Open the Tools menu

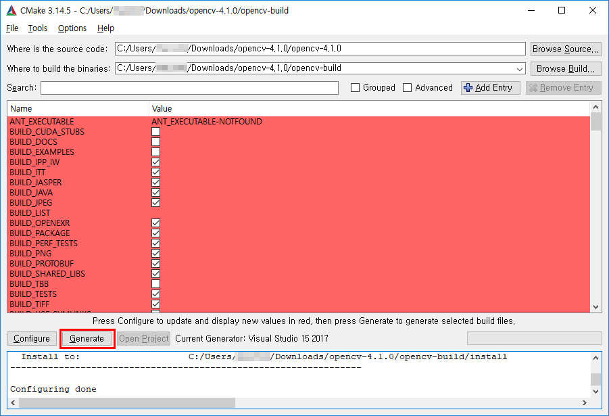tap(38, 28)
